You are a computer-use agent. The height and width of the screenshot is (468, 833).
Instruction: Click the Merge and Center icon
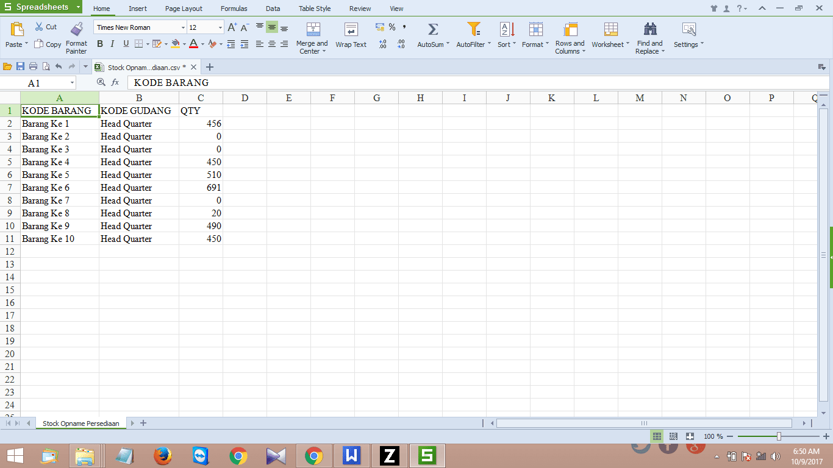(x=313, y=29)
